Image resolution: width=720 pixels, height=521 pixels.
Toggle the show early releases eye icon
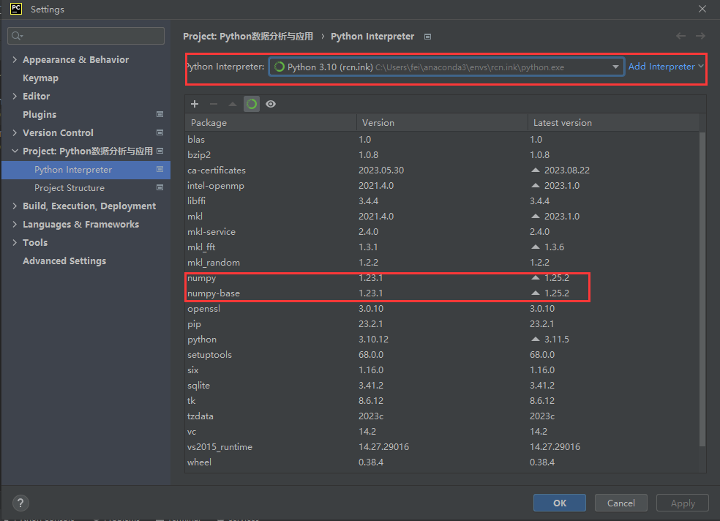pyautogui.click(x=271, y=104)
